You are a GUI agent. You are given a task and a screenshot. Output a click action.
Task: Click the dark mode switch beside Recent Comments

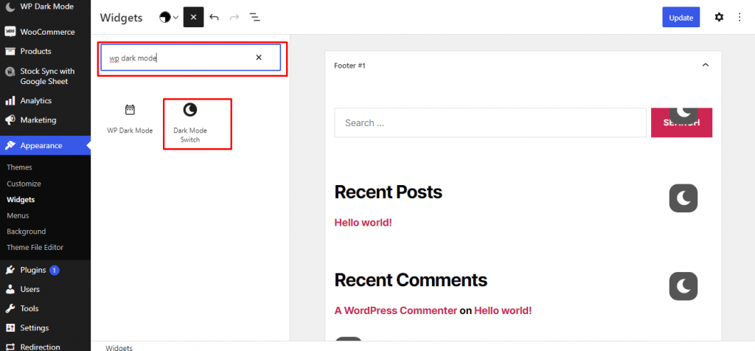tap(683, 287)
